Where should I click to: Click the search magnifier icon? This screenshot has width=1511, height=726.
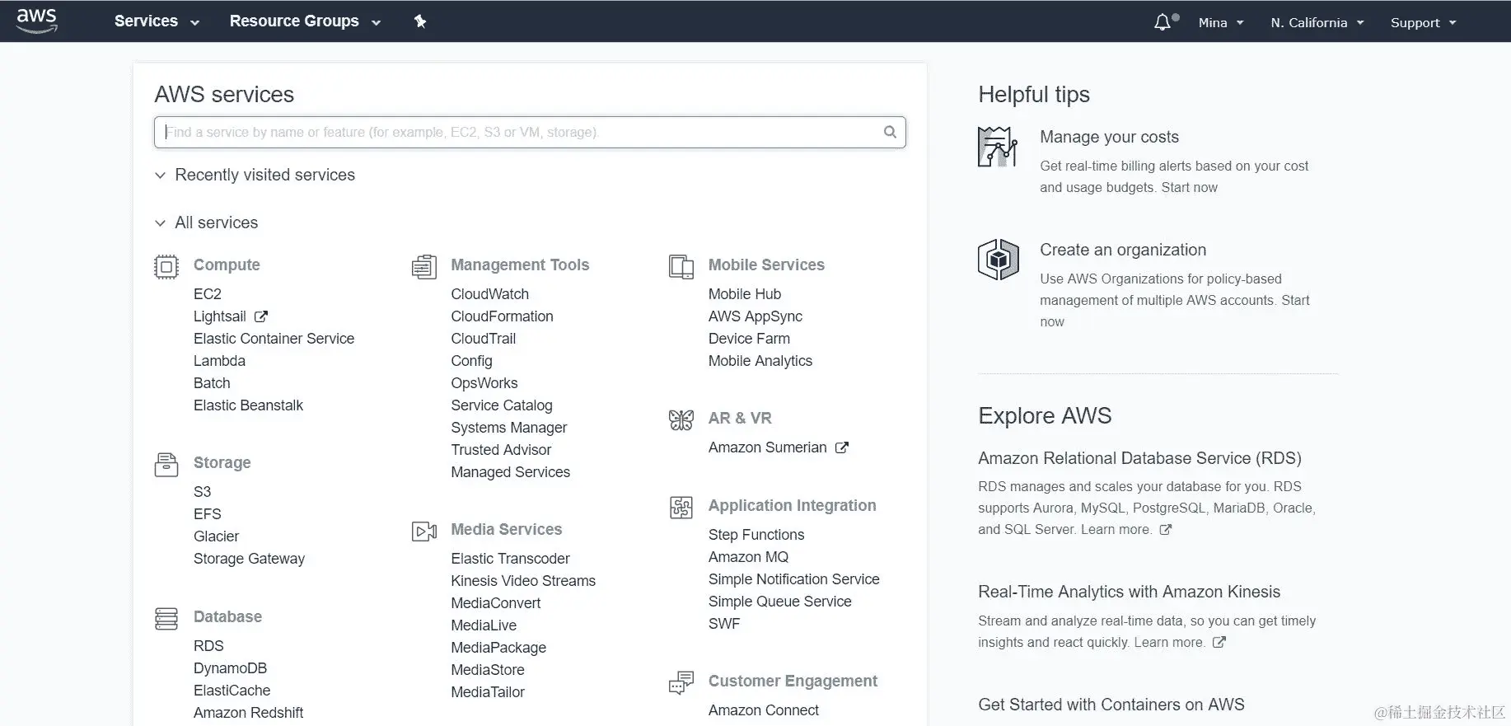[x=890, y=132]
